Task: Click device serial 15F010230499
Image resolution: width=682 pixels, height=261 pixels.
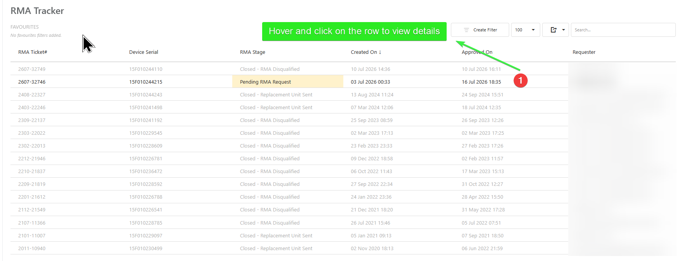Action: click(x=146, y=248)
